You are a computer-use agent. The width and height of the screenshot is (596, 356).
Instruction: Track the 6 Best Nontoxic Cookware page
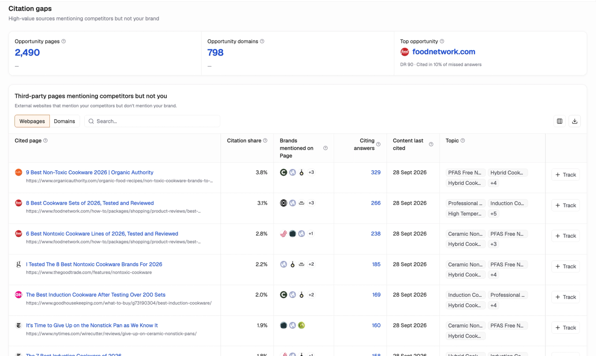(565, 236)
